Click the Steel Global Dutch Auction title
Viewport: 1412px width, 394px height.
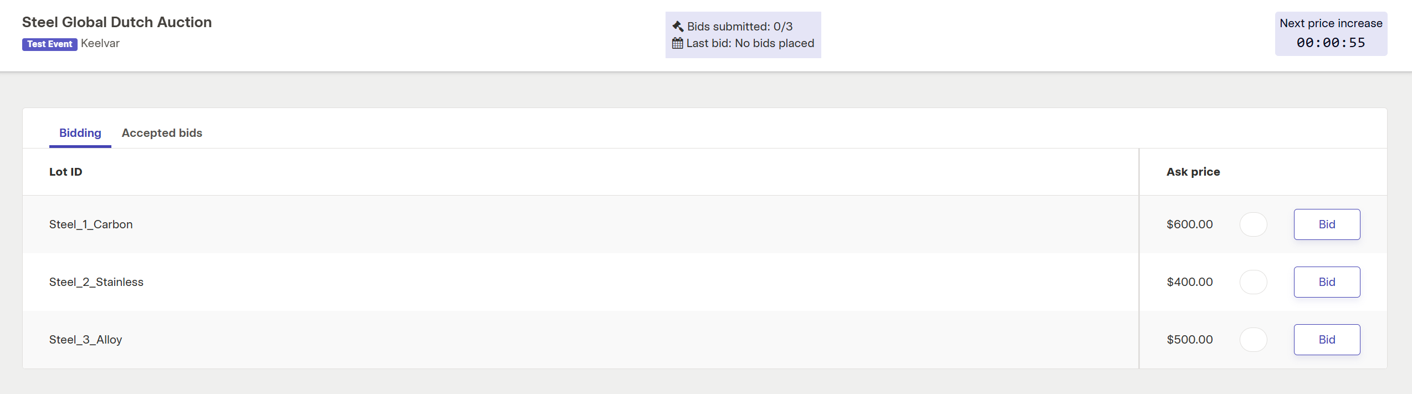point(117,22)
